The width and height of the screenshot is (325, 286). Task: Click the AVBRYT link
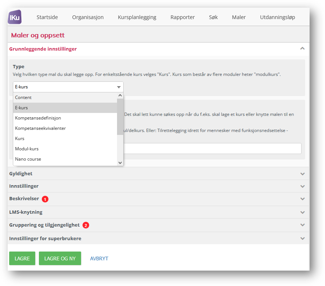[x=99, y=258]
